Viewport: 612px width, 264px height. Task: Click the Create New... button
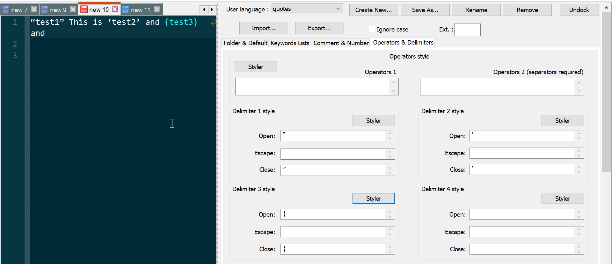point(374,10)
